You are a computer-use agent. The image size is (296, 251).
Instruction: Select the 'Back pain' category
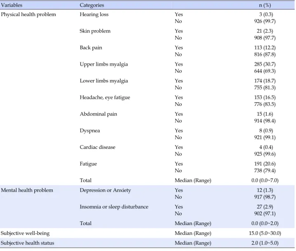(x=91, y=48)
